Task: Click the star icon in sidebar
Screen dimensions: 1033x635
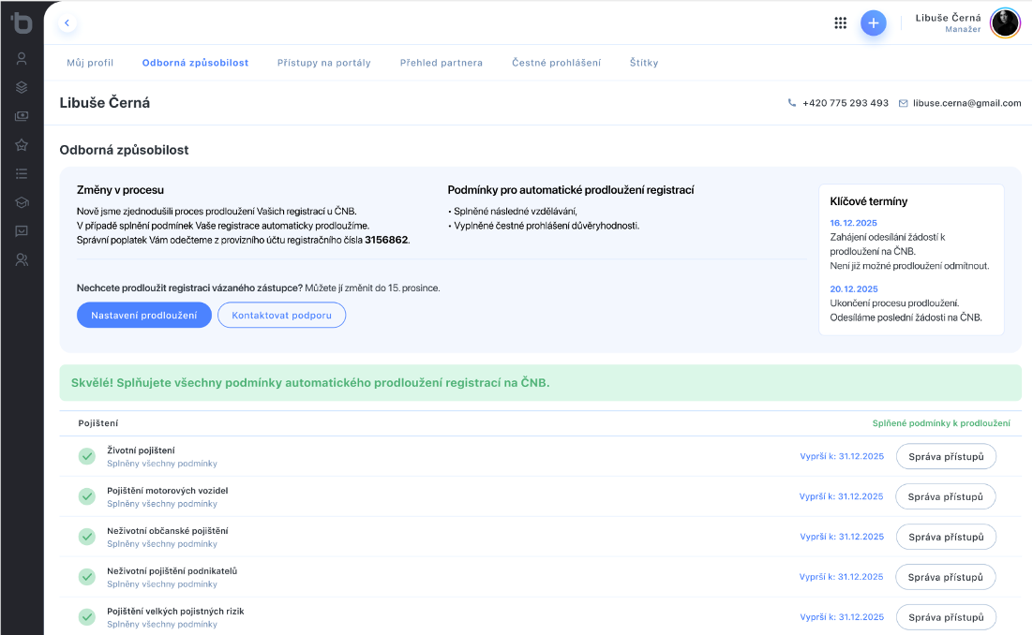Action: [x=22, y=145]
